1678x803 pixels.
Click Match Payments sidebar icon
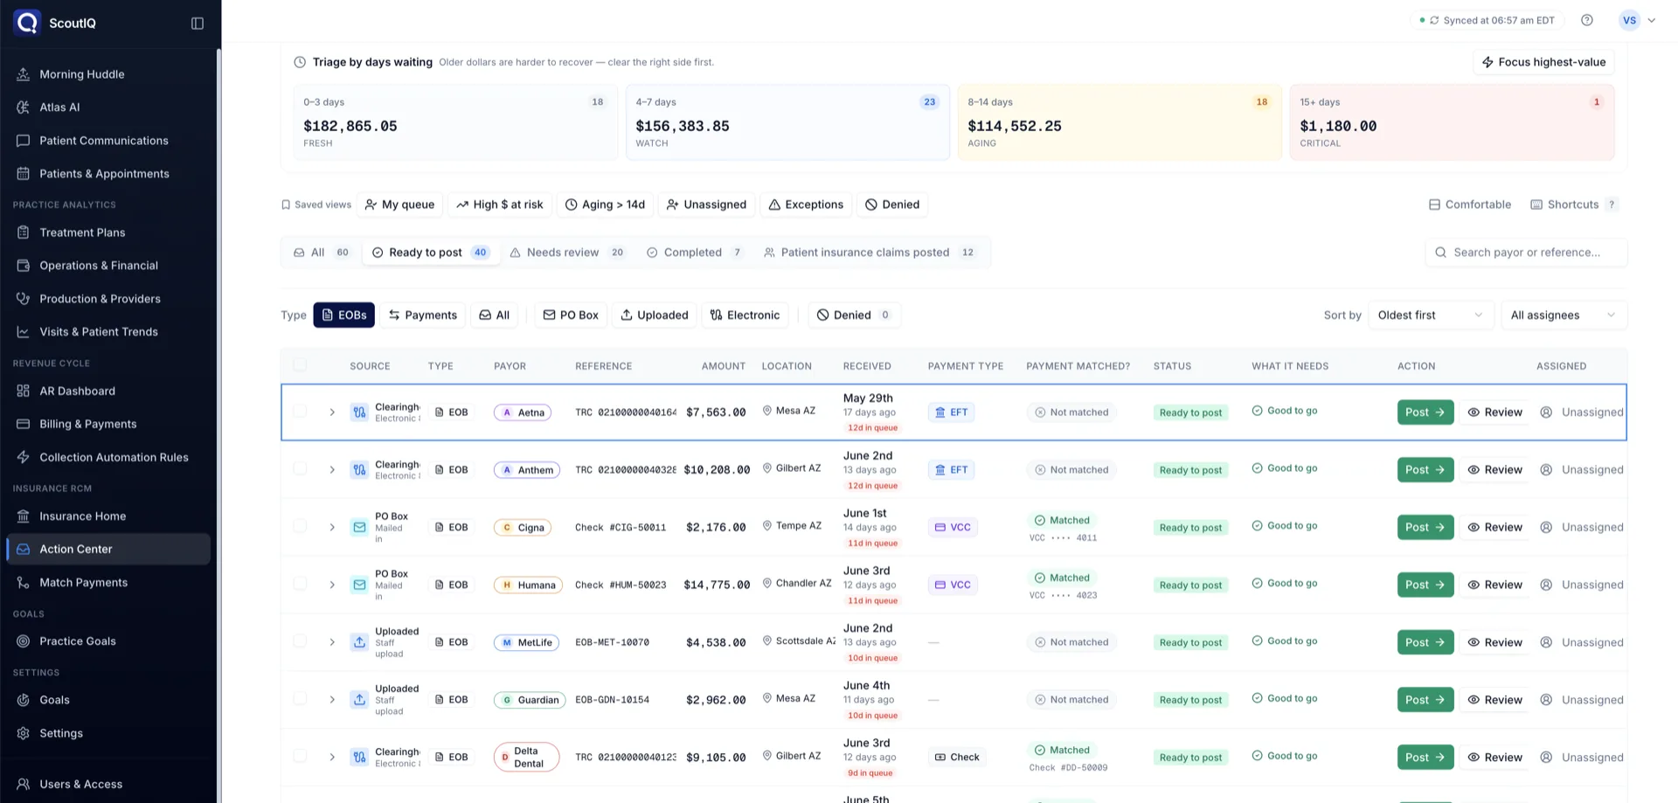pos(24,583)
